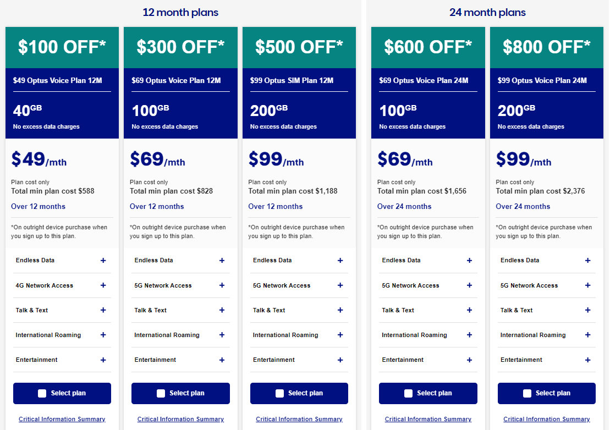The width and height of the screenshot is (610, 430).
Task: Click the 12 month plans heading
Action: (x=180, y=12)
